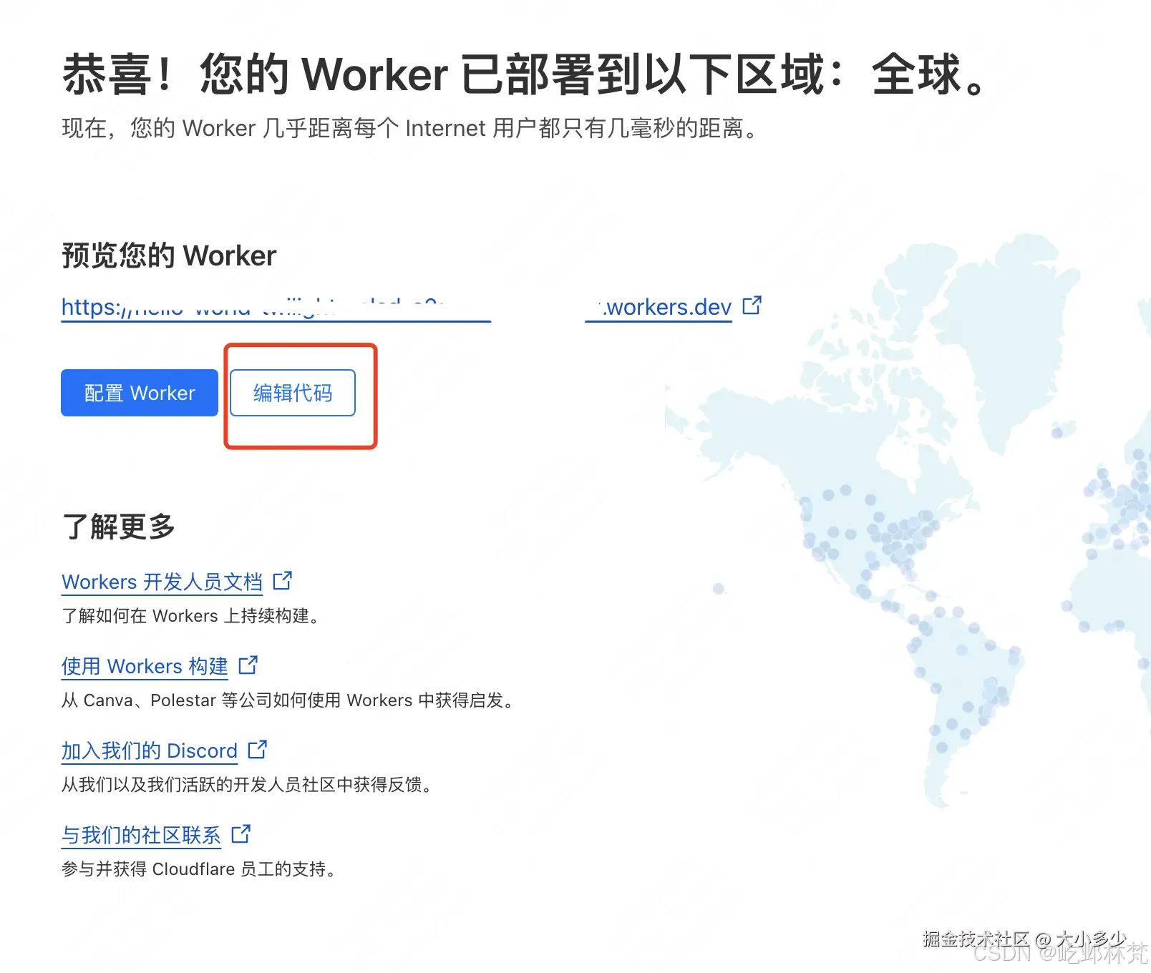The width and height of the screenshot is (1151, 973).
Task: Click external link icon next to 与我们的社区联系
Action: tap(241, 834)
